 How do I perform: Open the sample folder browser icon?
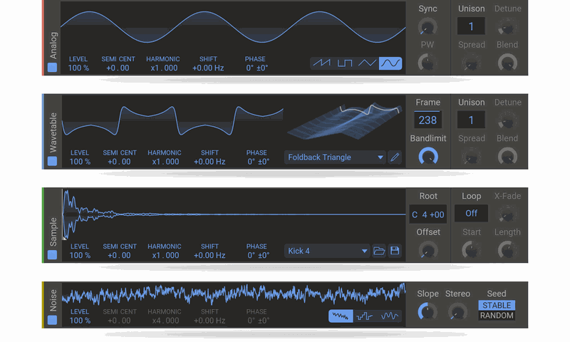point(379,251)
